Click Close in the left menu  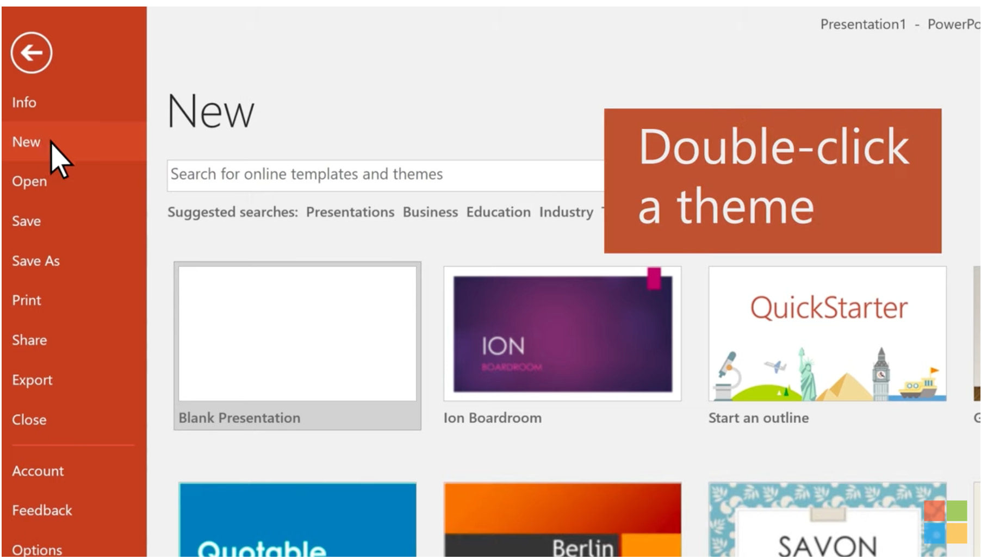[29, 419]
